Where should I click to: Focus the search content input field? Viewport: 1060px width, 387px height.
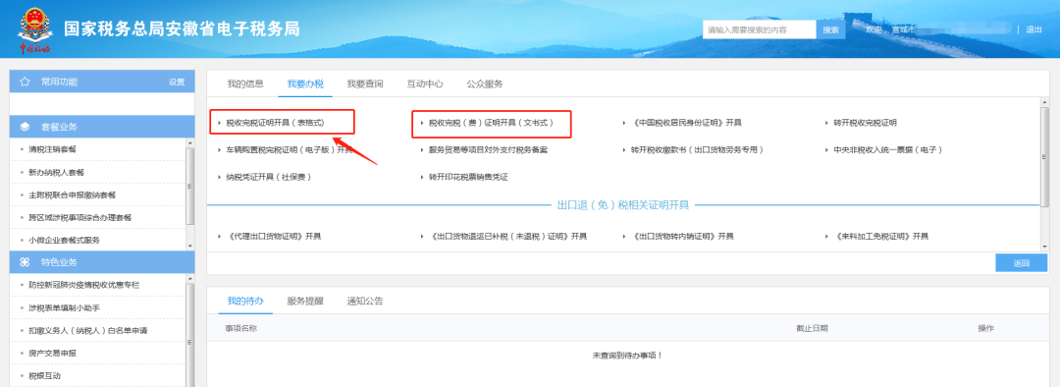[x=759, y=29]
